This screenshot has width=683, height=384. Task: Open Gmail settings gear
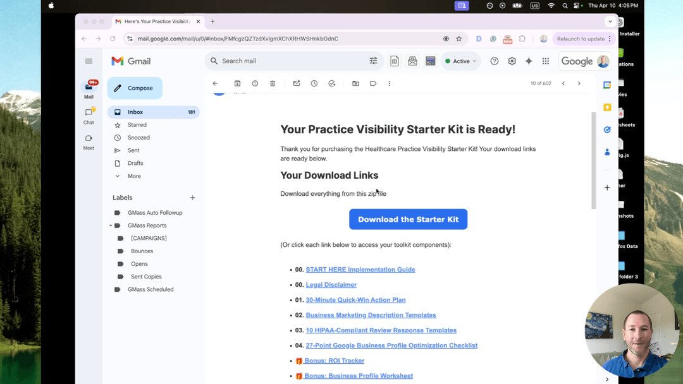click(512, 61)
